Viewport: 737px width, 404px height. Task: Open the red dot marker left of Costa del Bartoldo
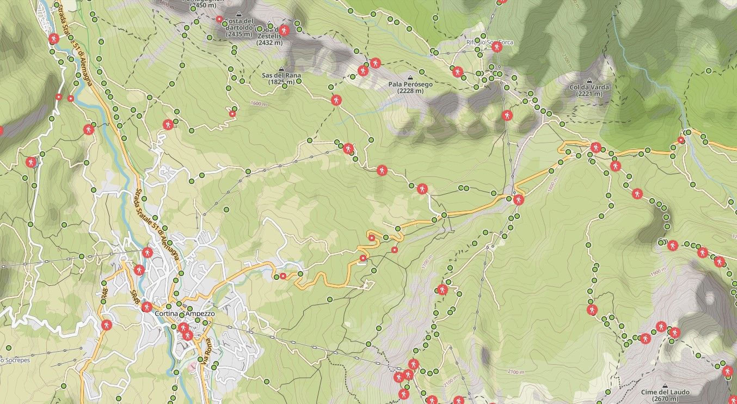[219, 20]
